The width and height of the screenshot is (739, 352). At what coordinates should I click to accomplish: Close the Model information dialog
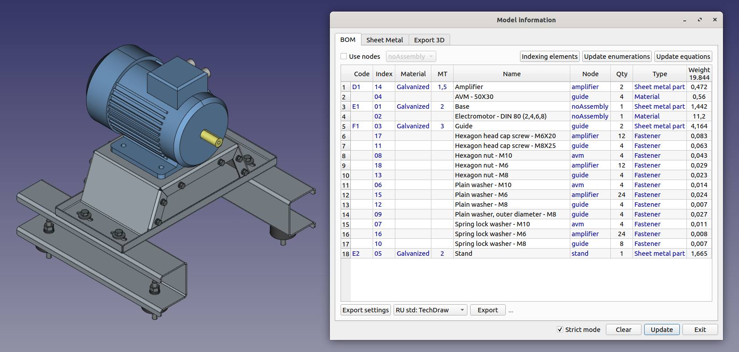(x=715, y=20)
